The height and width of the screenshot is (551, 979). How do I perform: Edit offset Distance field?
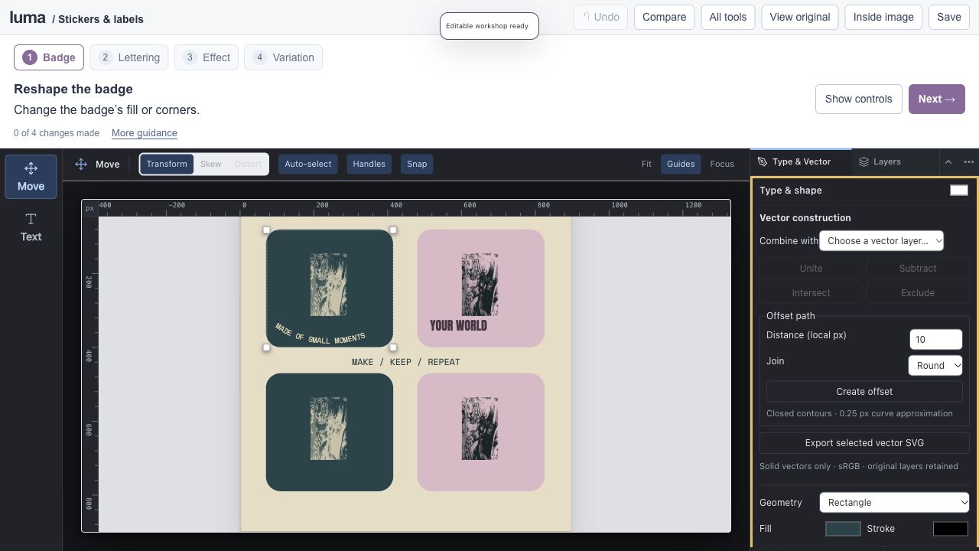tap(935, 339)
